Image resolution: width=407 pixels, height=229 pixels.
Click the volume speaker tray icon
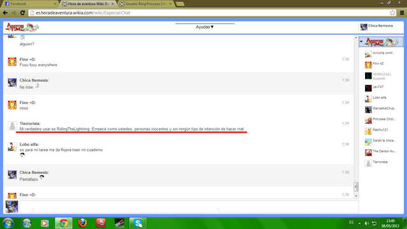367,223
